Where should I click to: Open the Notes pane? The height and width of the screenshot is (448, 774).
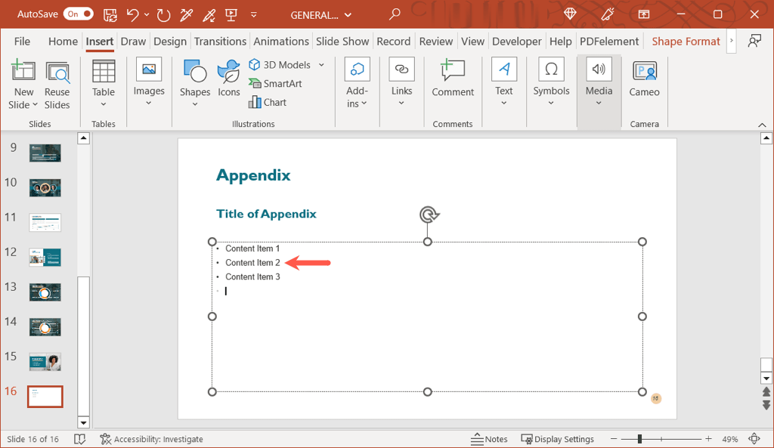tap(489, 439)
